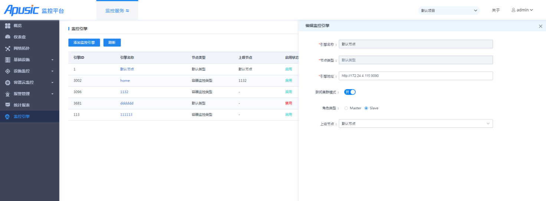Expand the 基础设施 menu arrow
The width and height of the screenshot is (546, 201).
(x=52, y=60)
